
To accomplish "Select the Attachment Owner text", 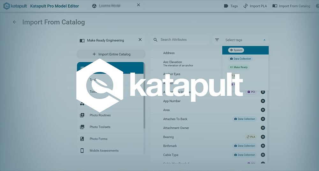I will click(176, 128).
